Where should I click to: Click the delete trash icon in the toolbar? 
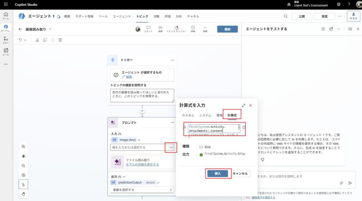pyautogui.click(x=60, y=40)
